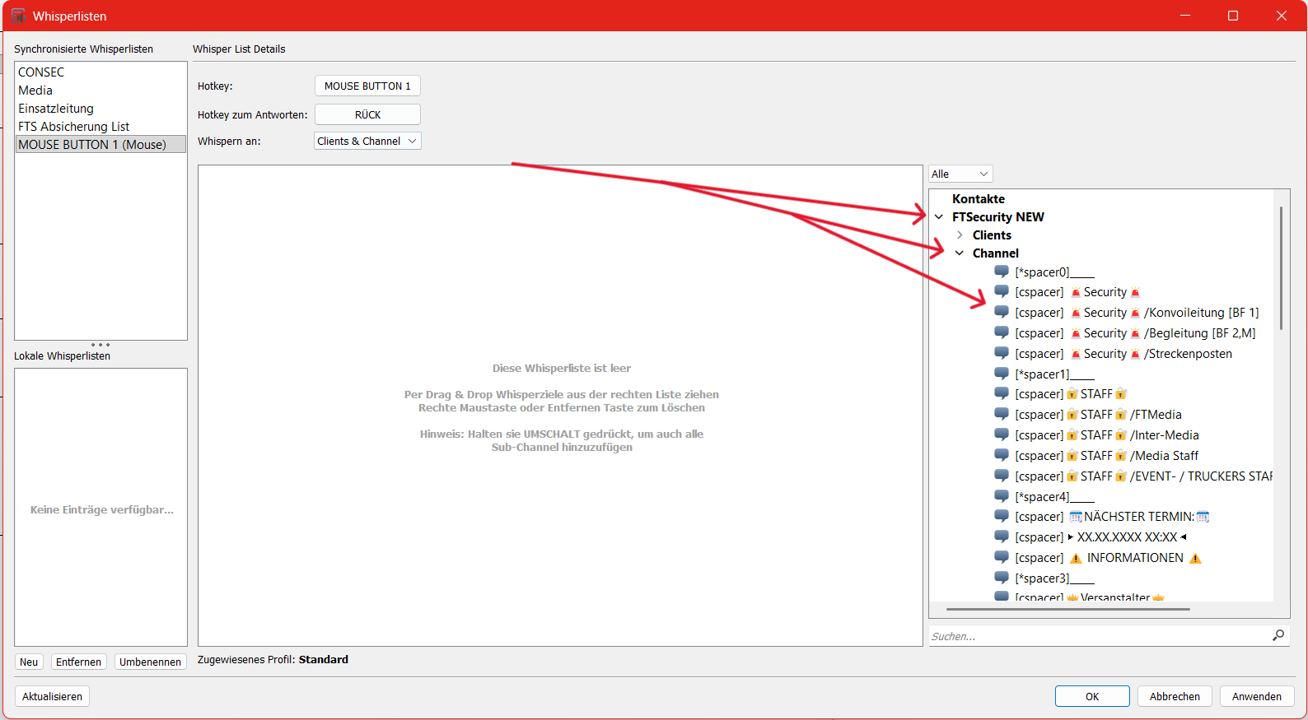This screenshot has width=1308, height=720.
Task: Click channel icon of STAFF /Media Staff
Action: pos(1001,455)
